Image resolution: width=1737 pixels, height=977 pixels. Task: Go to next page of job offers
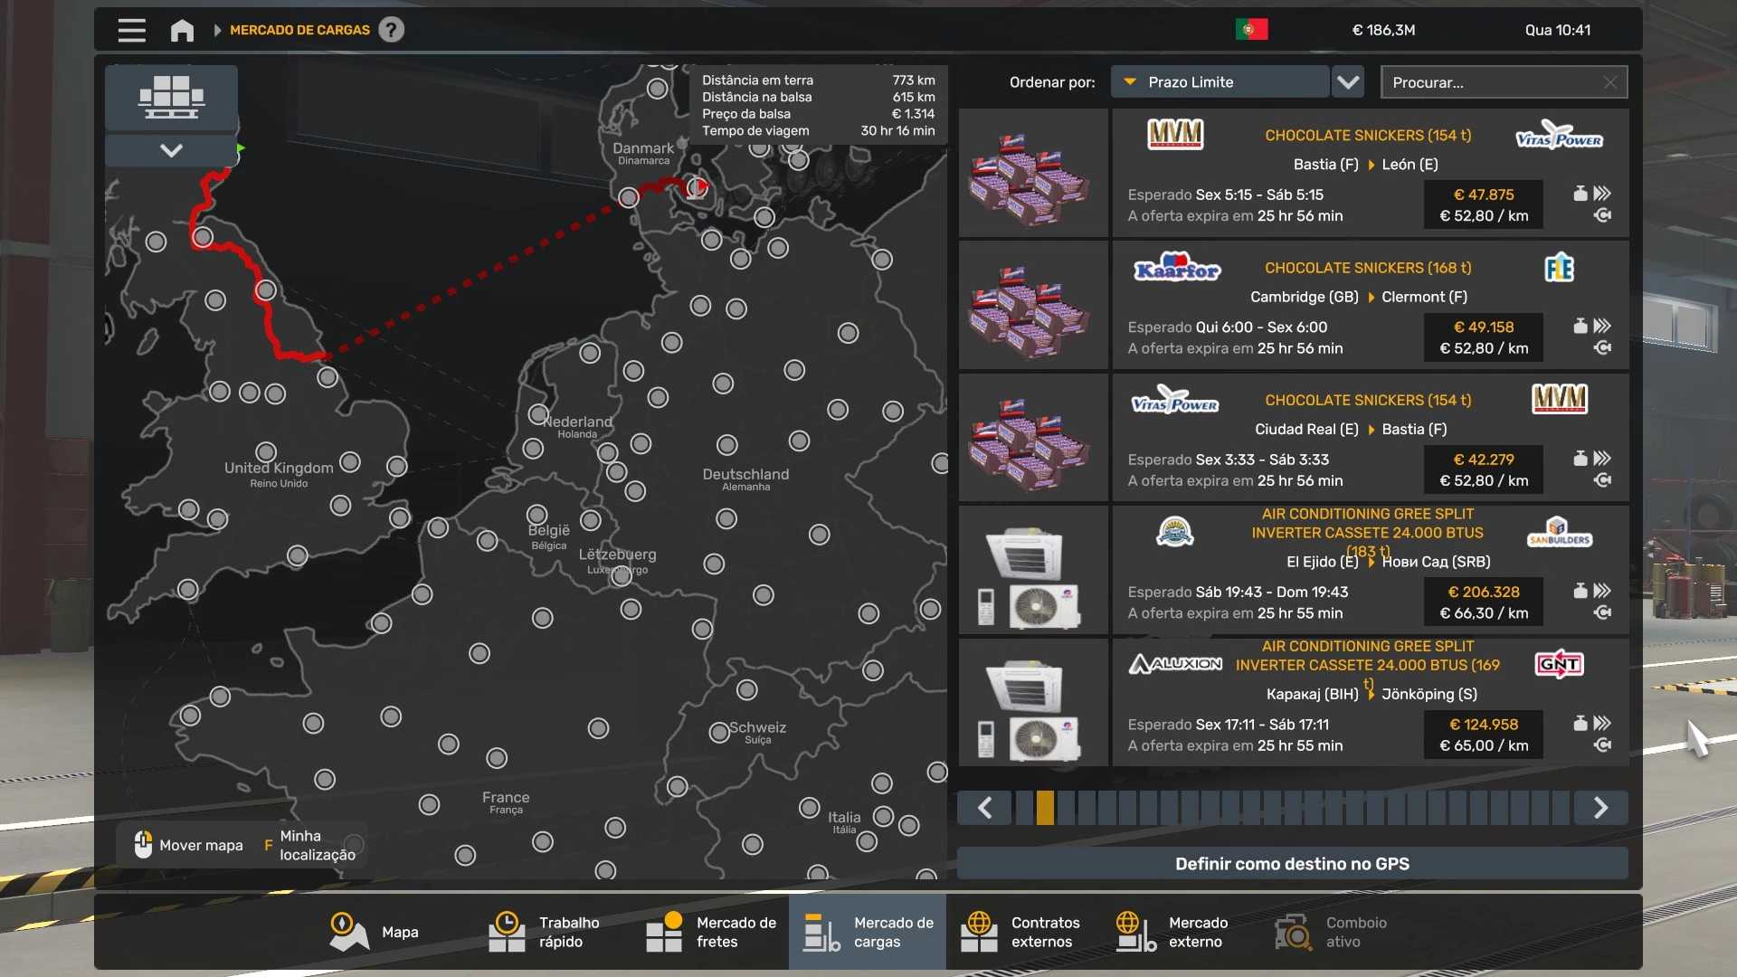pyautogui.click(x=1599, y=808)
